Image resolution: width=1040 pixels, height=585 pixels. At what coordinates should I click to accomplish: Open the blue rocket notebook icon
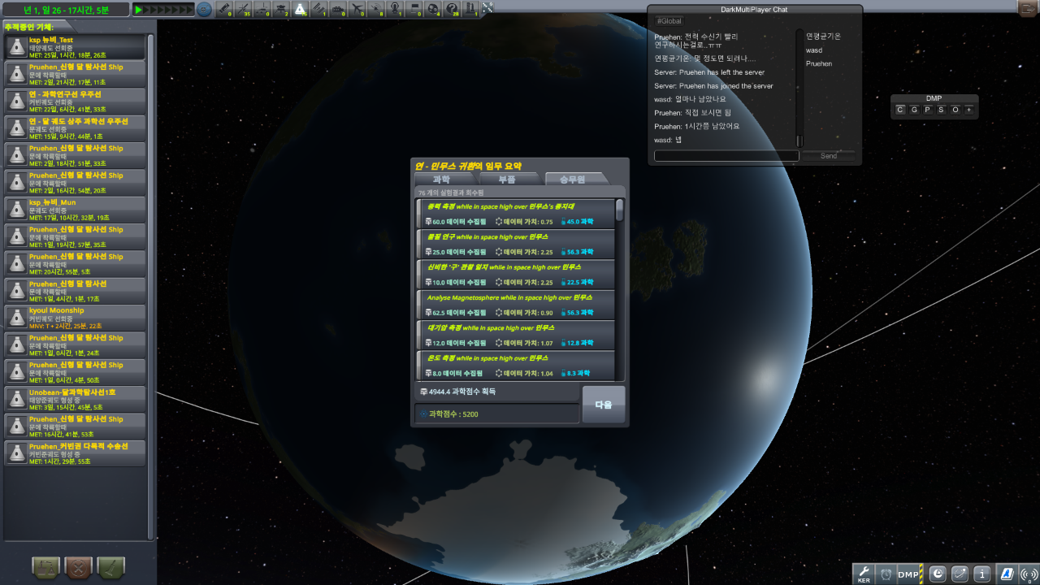tap(1007, 574)
